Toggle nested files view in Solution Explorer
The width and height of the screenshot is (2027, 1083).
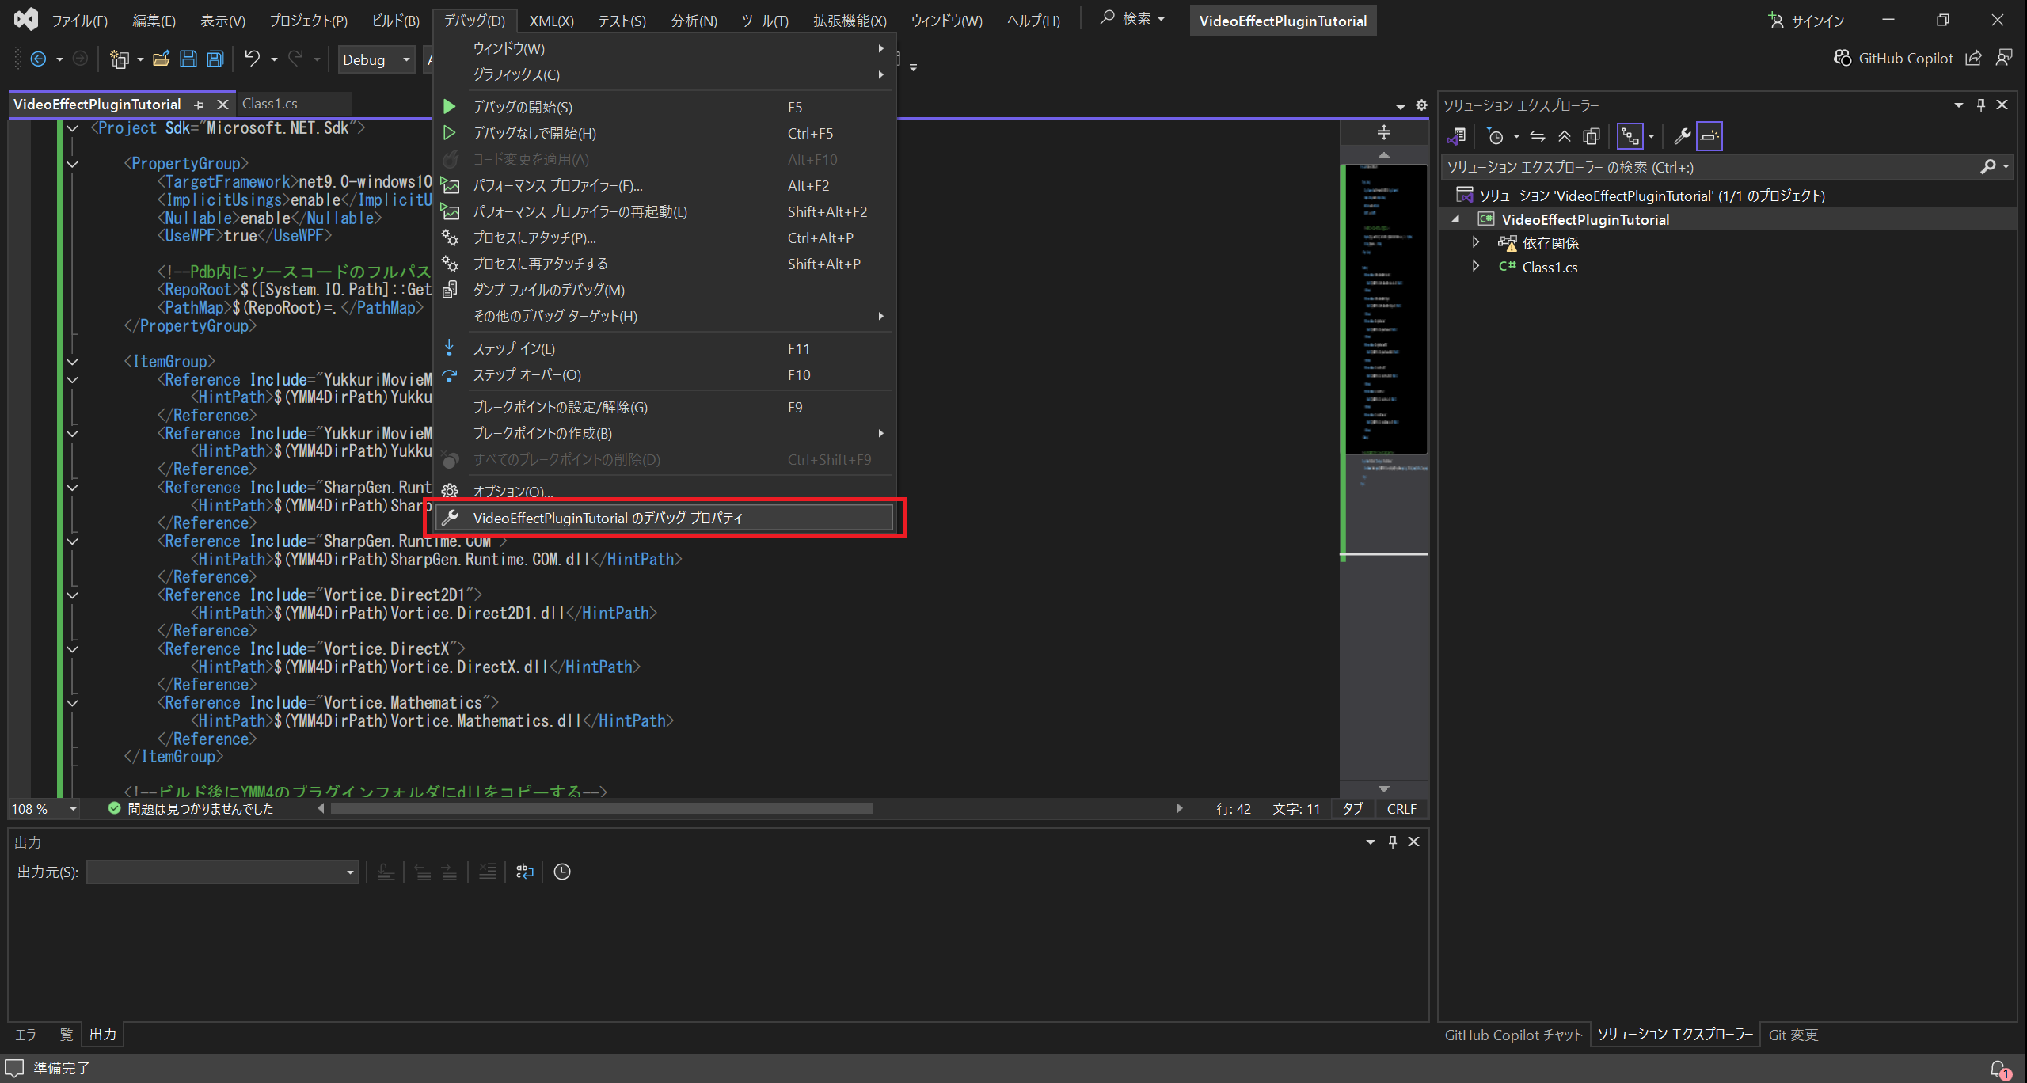1630,136
